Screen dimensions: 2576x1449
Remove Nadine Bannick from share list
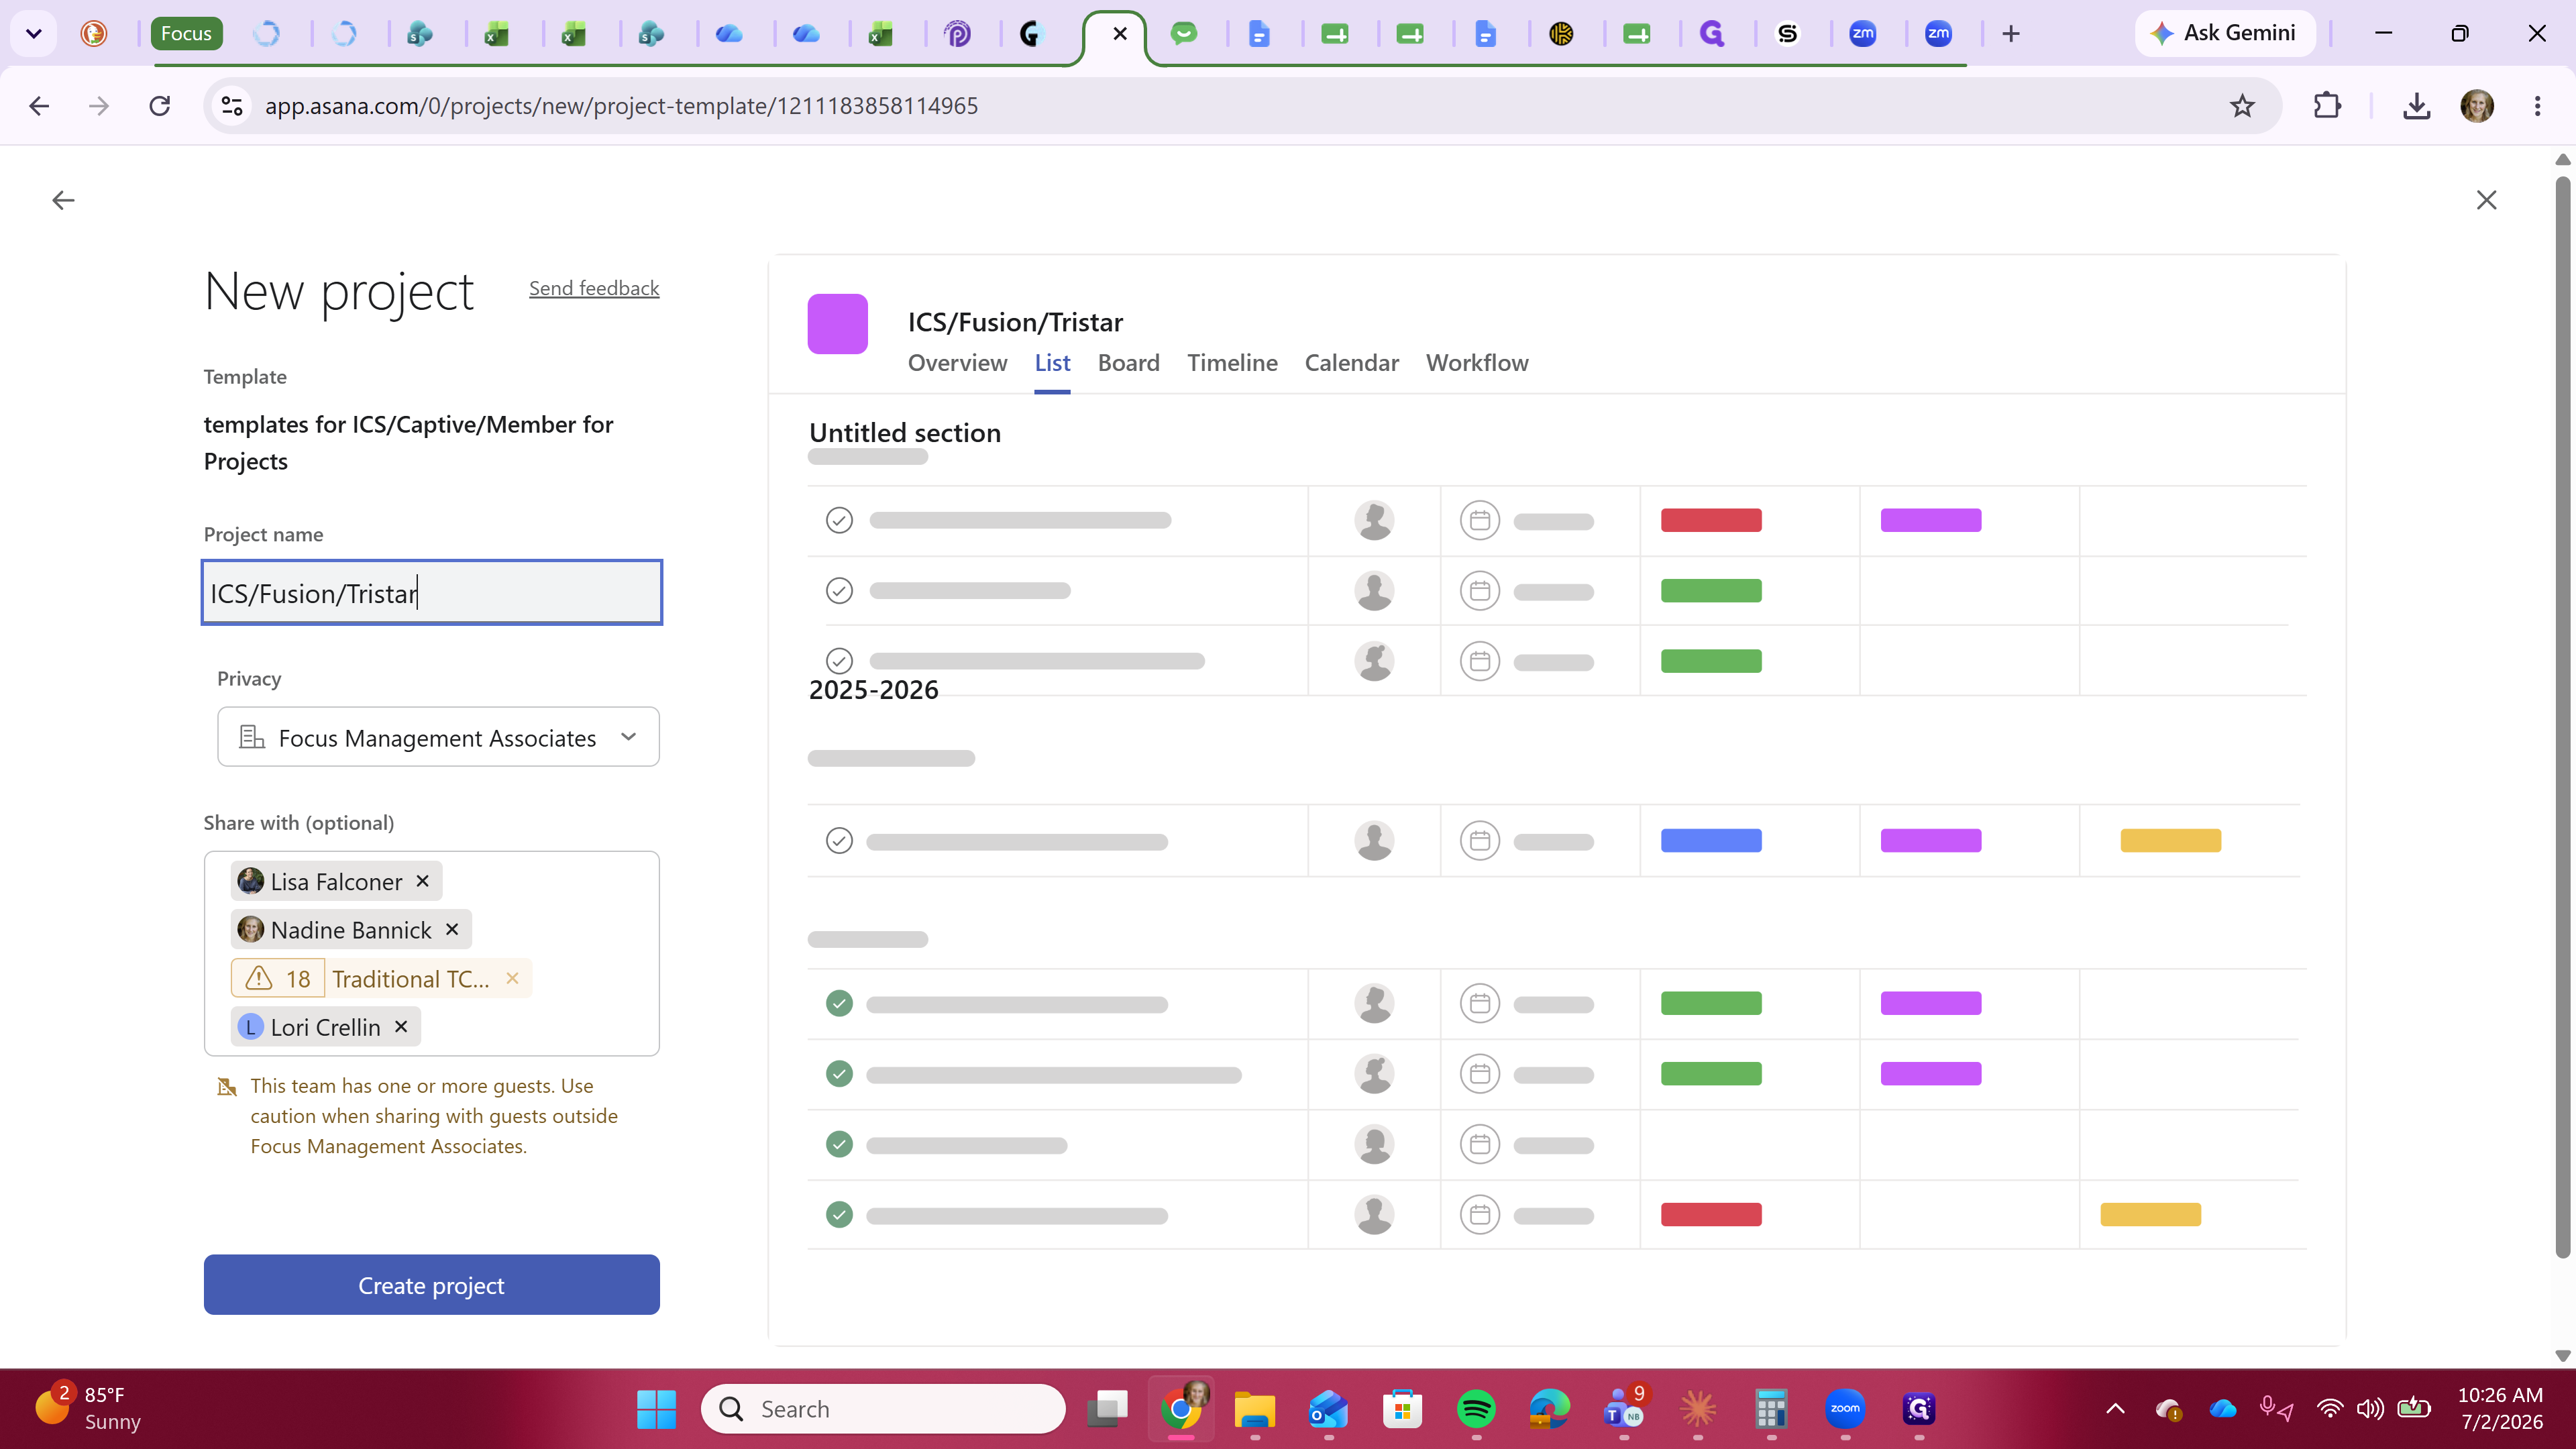tap(452, 930)
